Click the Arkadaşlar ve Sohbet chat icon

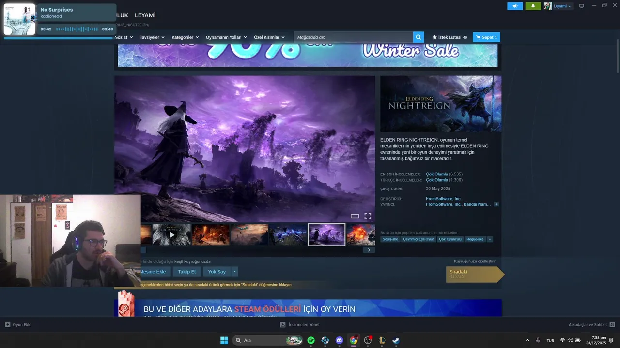click(612, 324)
